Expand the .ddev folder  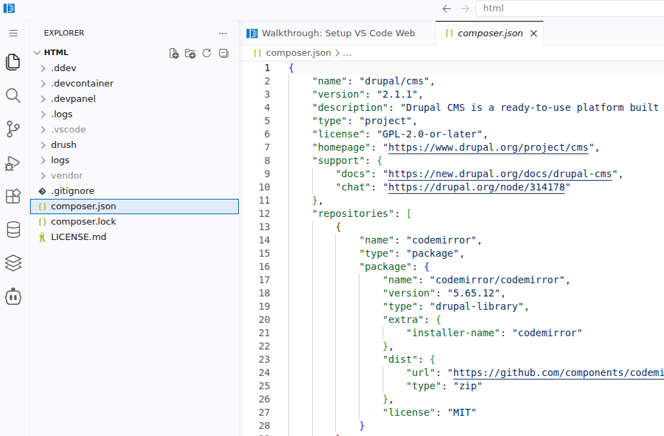click(43, 68)
